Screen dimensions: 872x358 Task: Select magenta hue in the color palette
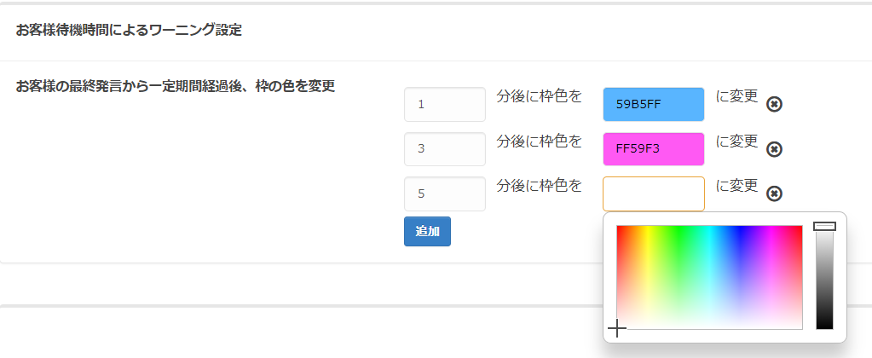(771, 228)
